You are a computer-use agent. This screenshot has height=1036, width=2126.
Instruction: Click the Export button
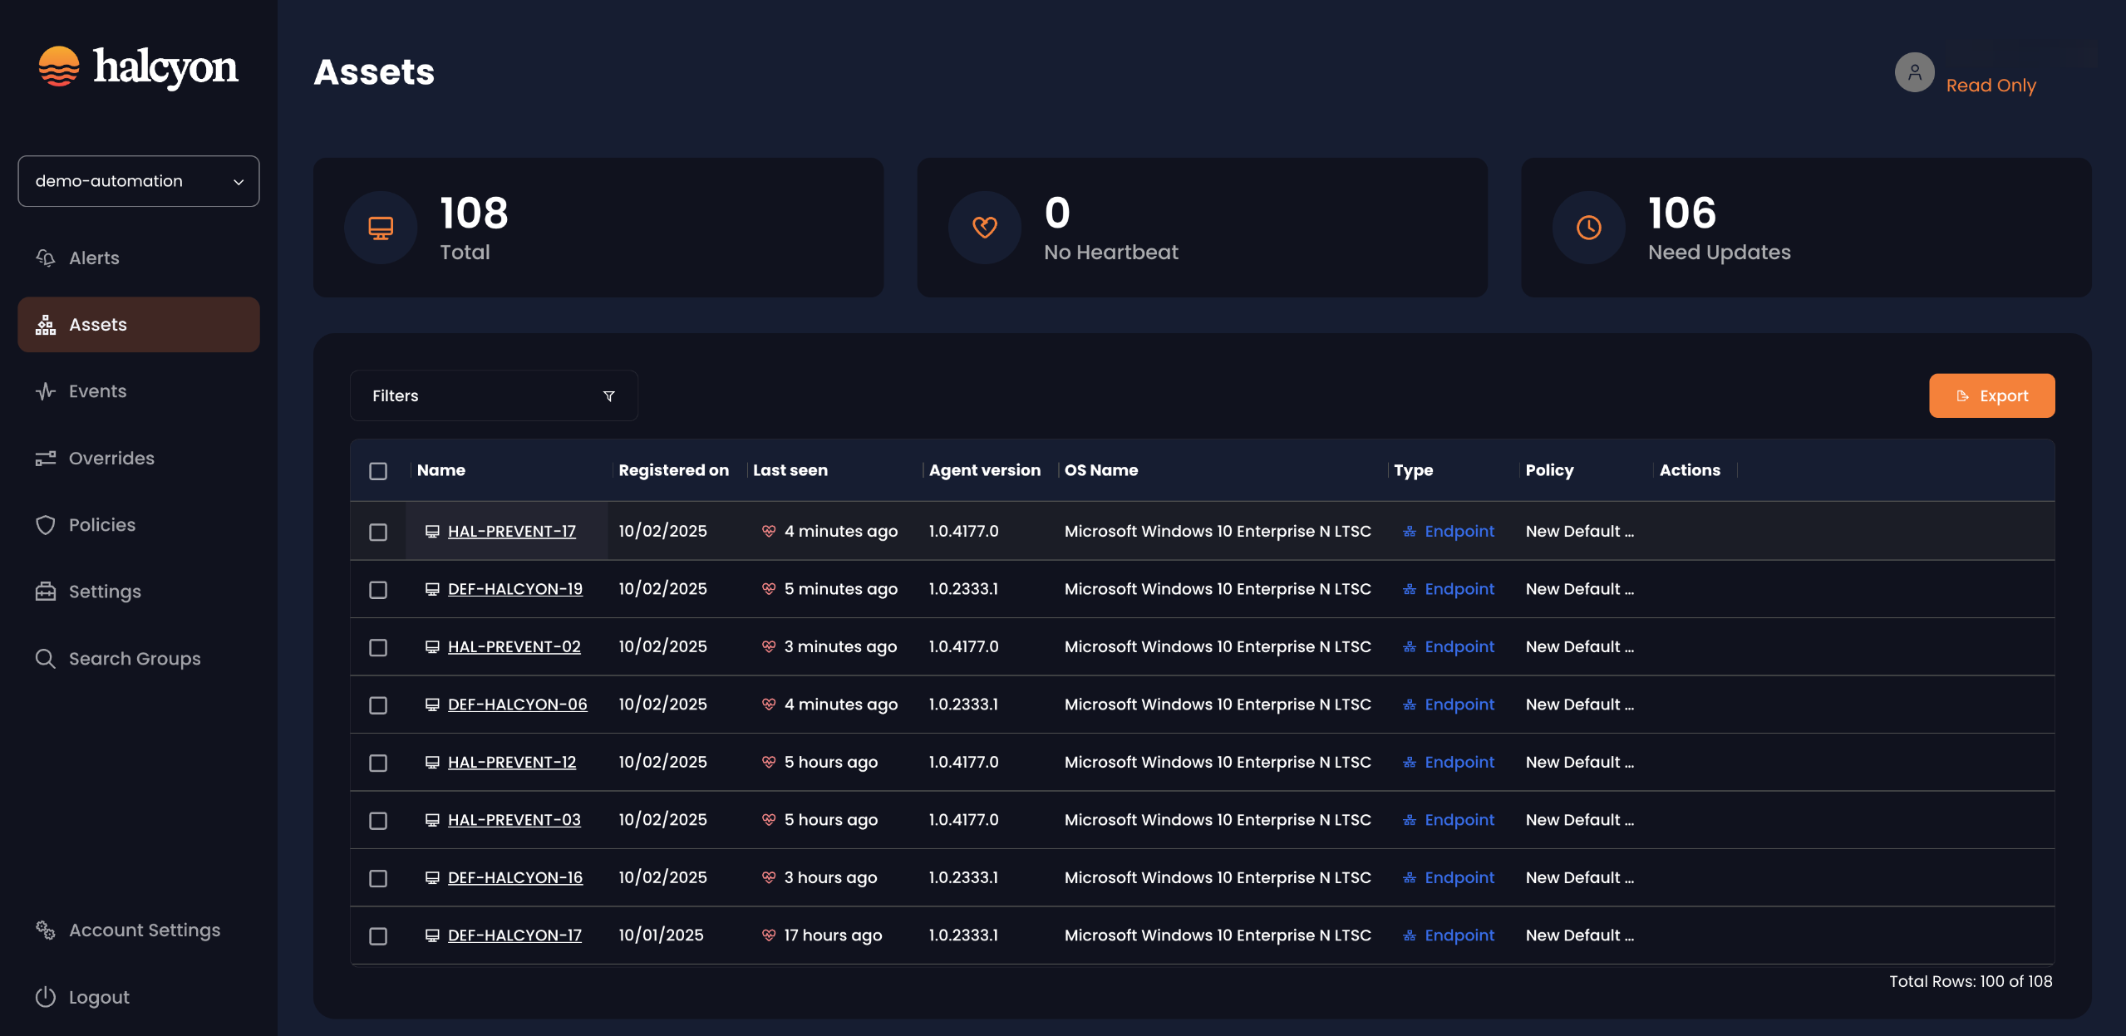(x=1991, y=395)
